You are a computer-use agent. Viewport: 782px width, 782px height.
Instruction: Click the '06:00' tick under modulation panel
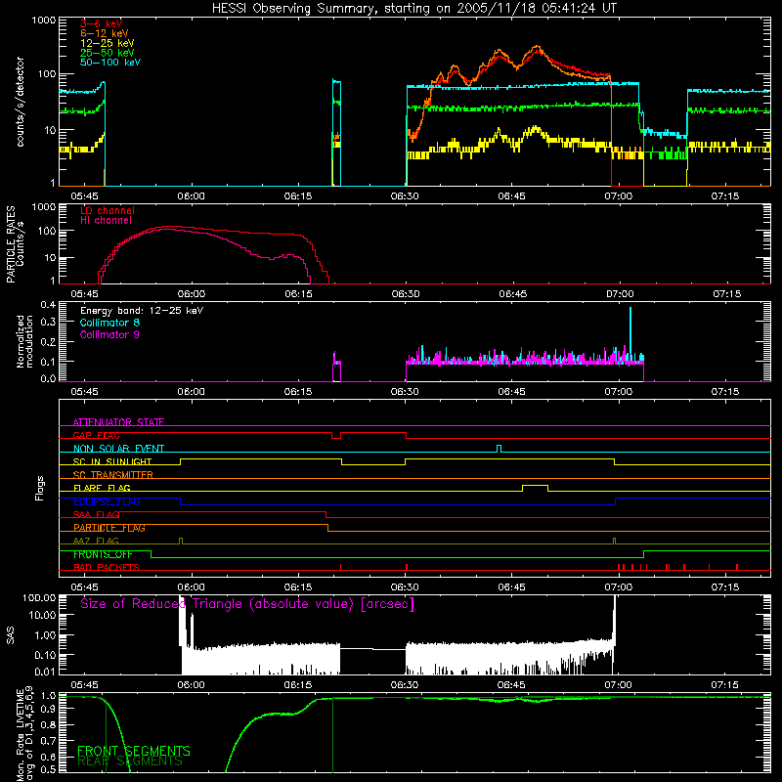(191, 392)
